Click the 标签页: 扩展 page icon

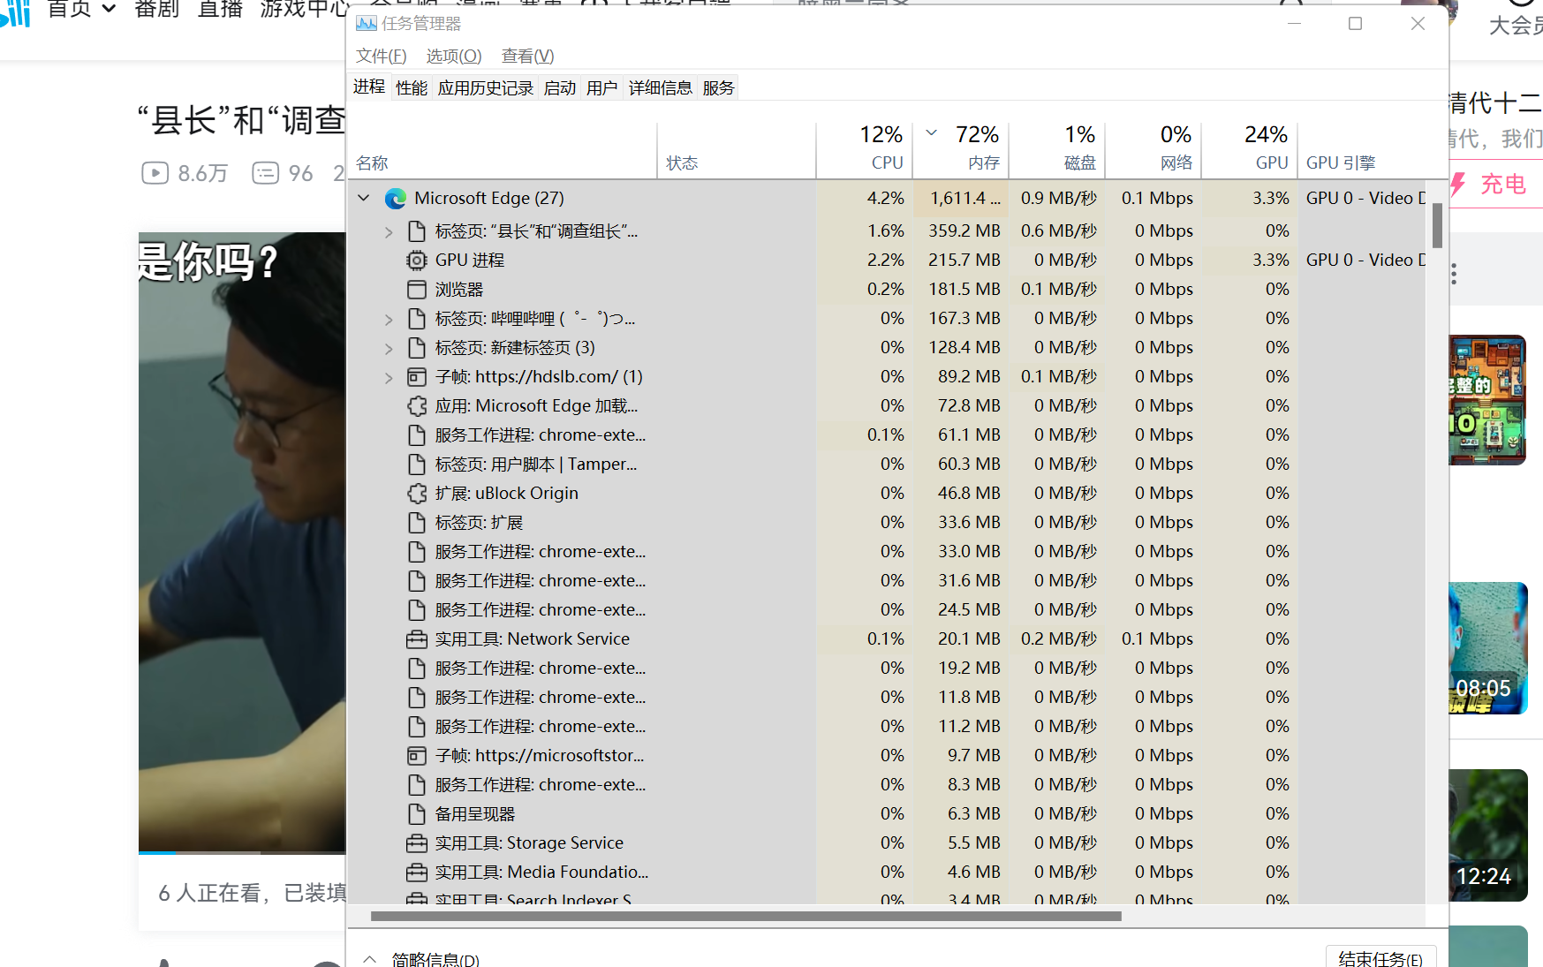tap(416, 523)
